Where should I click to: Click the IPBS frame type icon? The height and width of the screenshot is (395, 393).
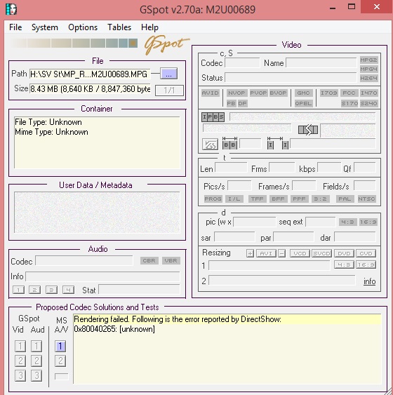213,117
